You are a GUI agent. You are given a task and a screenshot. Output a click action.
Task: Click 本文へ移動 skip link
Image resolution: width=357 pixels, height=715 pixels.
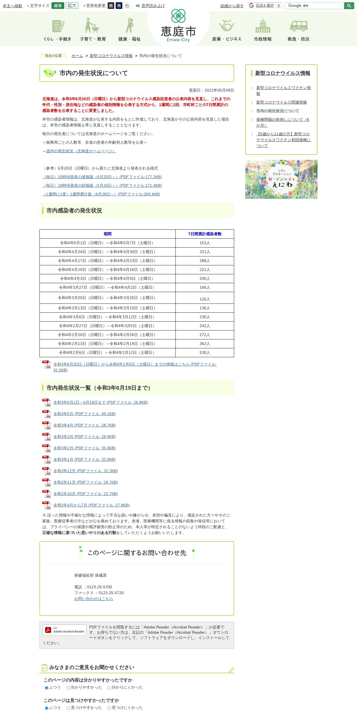(13, 6)
